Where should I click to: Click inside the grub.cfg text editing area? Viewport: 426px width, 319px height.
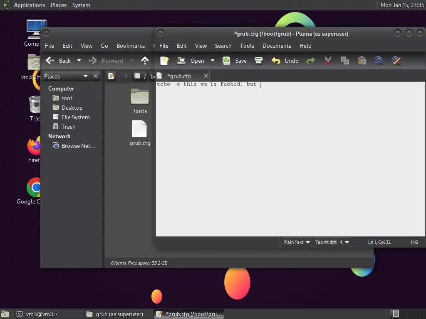pyautogui.click(x=290, y=159)
